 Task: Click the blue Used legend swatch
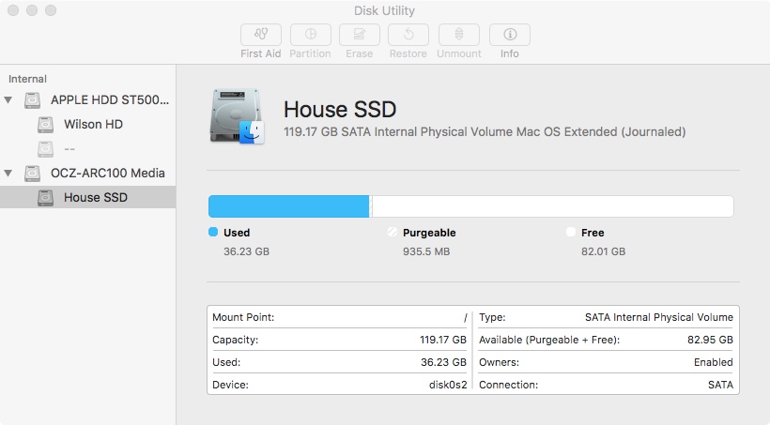click(213, 232)
